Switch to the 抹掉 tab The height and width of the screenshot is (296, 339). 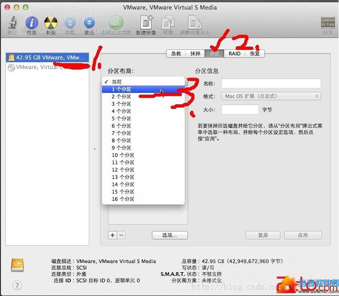(x=195, y=54)
